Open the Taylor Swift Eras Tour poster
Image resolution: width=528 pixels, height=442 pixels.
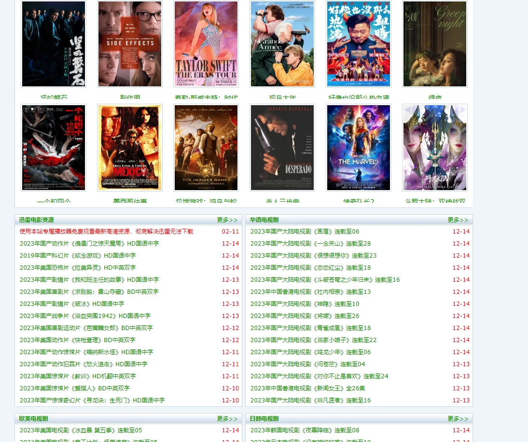(x=206, y=43)
